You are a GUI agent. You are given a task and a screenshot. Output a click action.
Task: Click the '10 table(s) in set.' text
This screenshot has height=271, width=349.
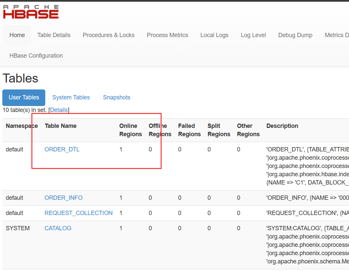[x=24, y=110]
